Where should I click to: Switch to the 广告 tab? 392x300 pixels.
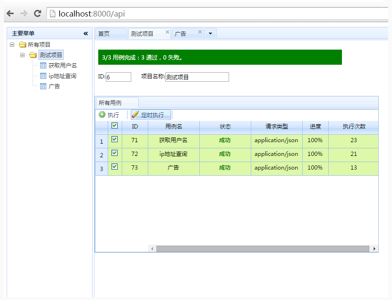point(188,34)
